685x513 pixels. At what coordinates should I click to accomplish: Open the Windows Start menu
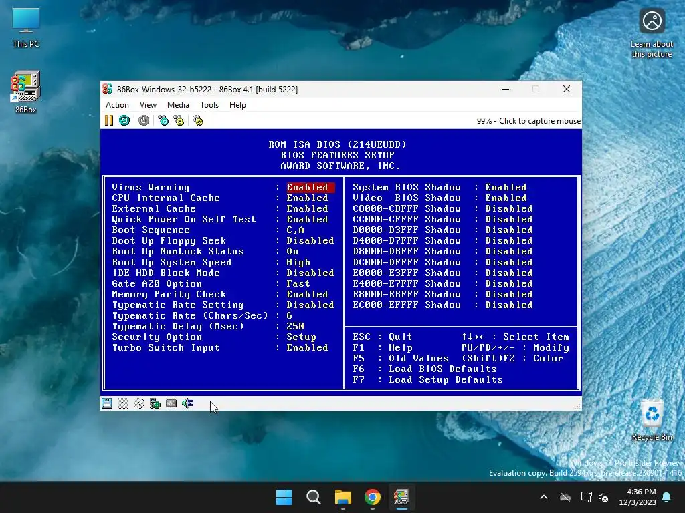tap(284, 497)
